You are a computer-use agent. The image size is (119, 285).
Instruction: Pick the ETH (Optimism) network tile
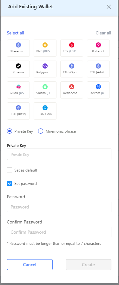72,69
